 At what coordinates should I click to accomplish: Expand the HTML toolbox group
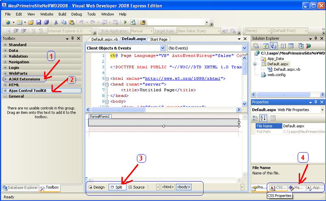click(x=5, y=85)
